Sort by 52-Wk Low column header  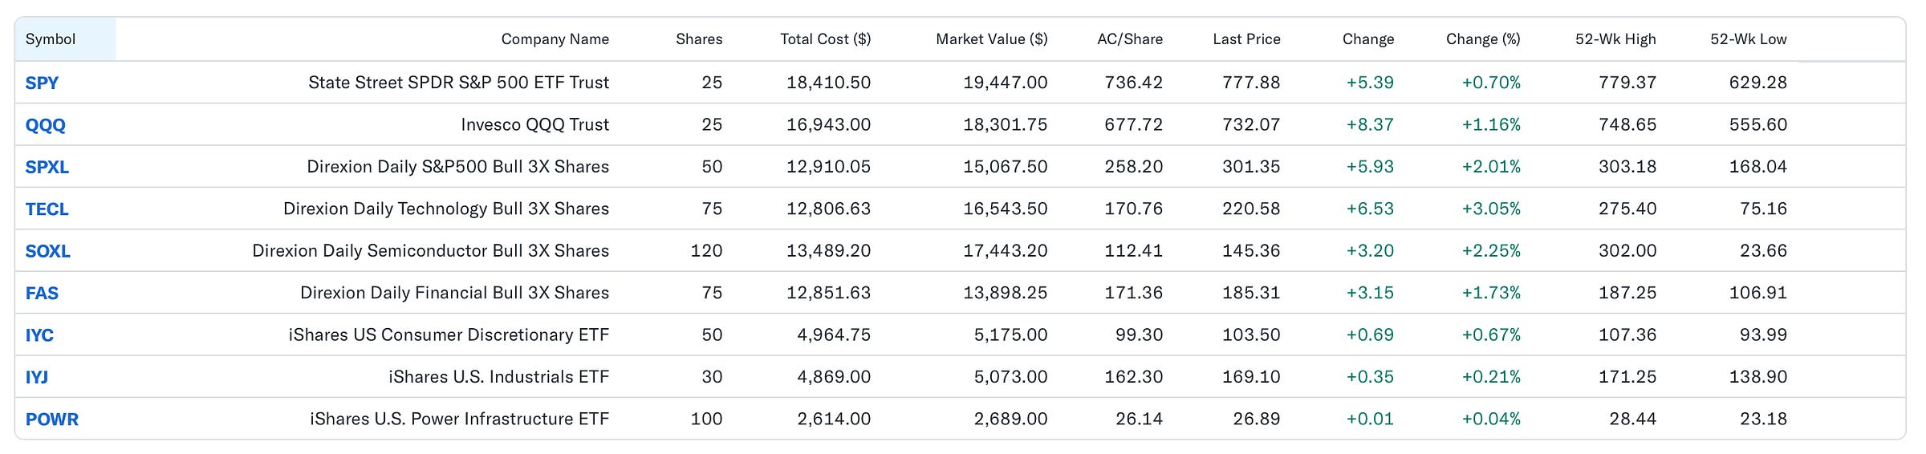point(1749,39)
